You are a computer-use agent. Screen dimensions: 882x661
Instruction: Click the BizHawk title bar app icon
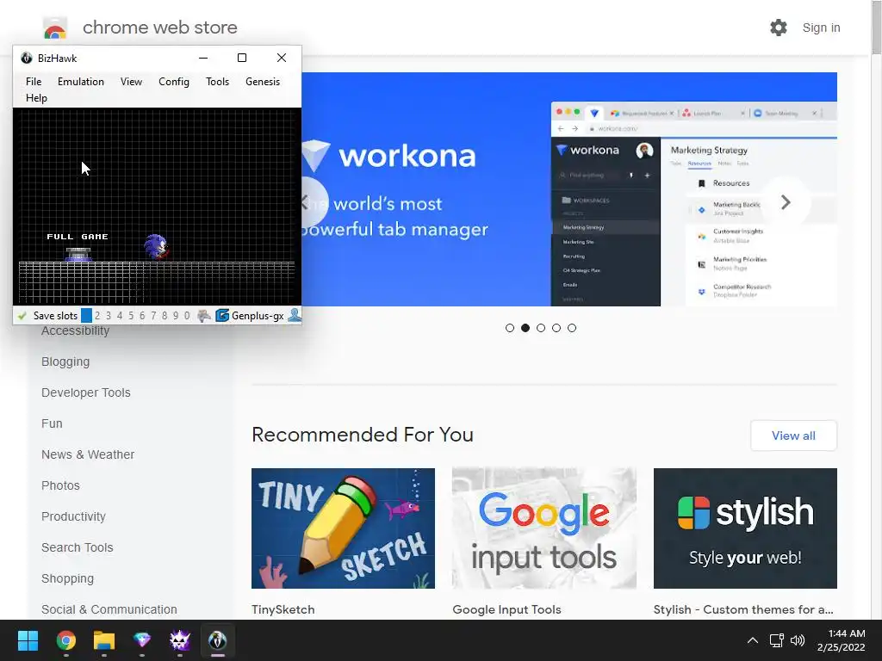point(27,58)
